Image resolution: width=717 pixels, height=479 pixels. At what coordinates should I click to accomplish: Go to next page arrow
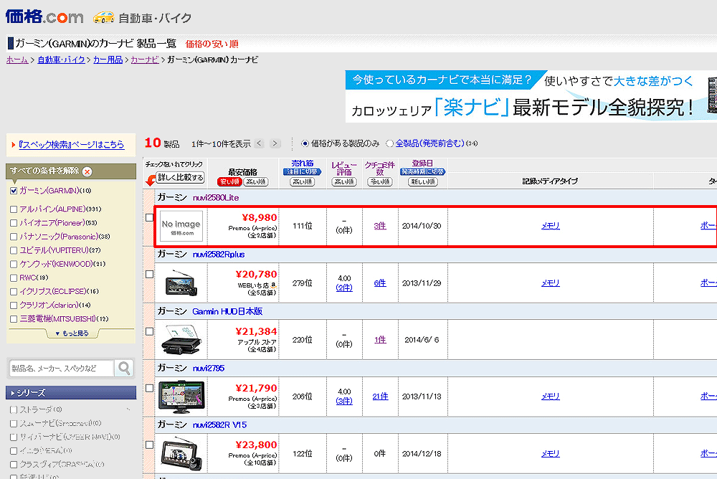[275, 143]
